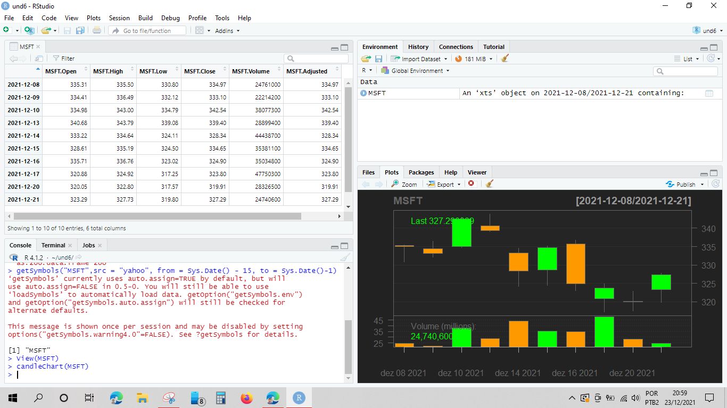Open the recent files dropdown arrow
The image size is (727, 408).
coord(55,31)
